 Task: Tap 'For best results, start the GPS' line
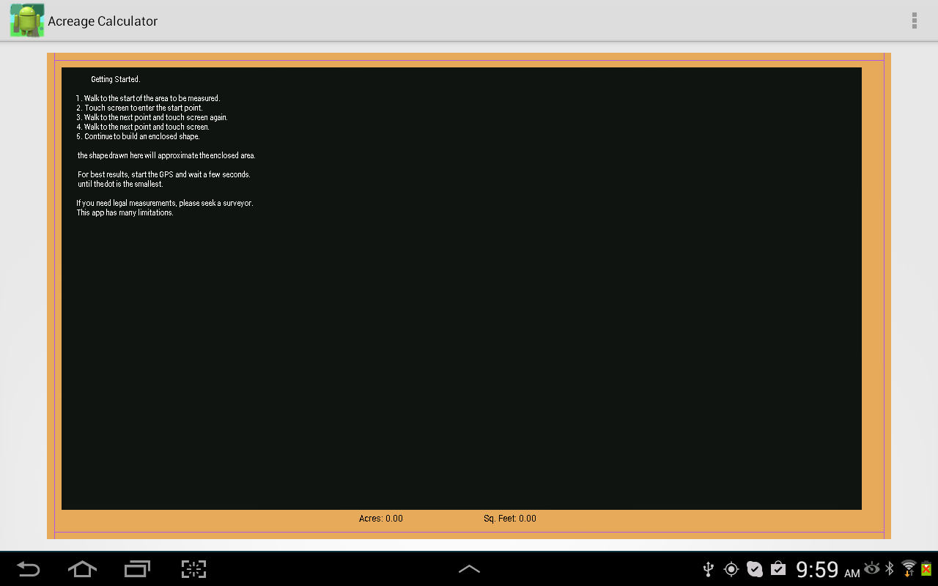[x=164, y=174]
